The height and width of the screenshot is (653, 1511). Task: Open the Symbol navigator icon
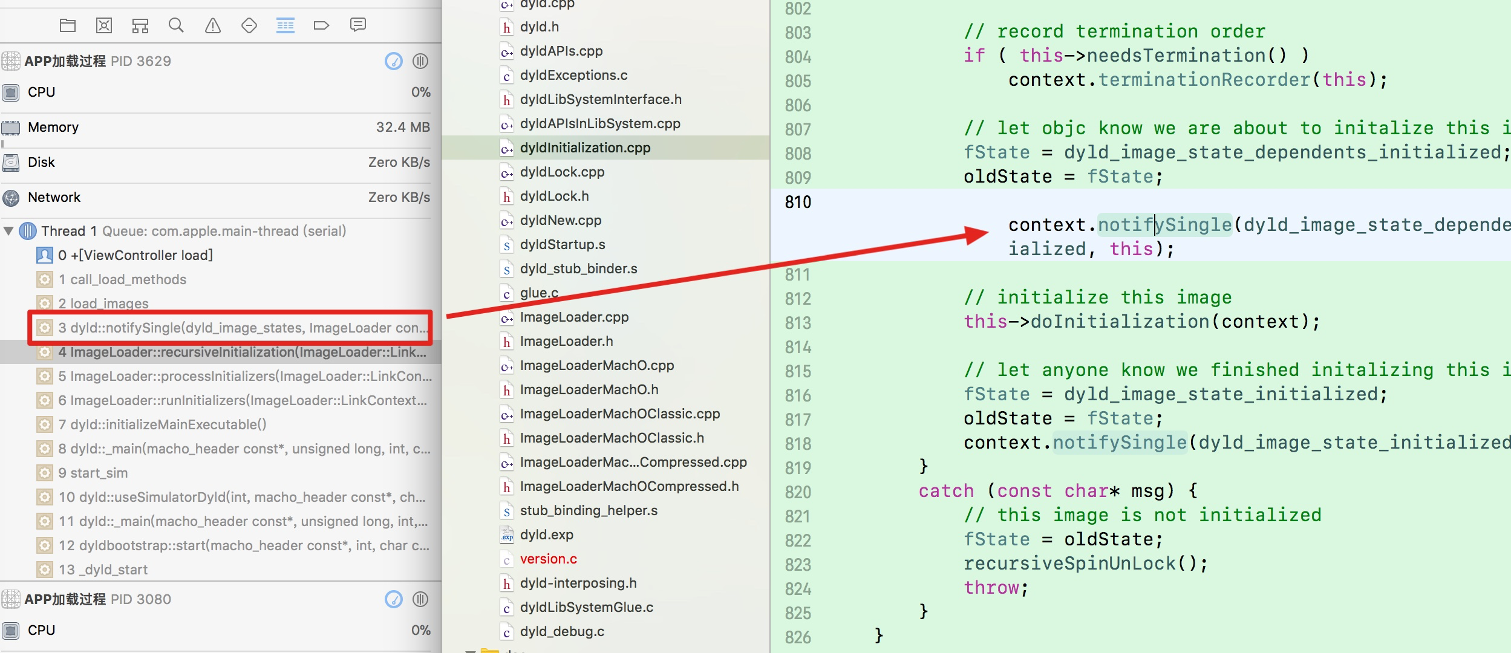click(140, 25)
